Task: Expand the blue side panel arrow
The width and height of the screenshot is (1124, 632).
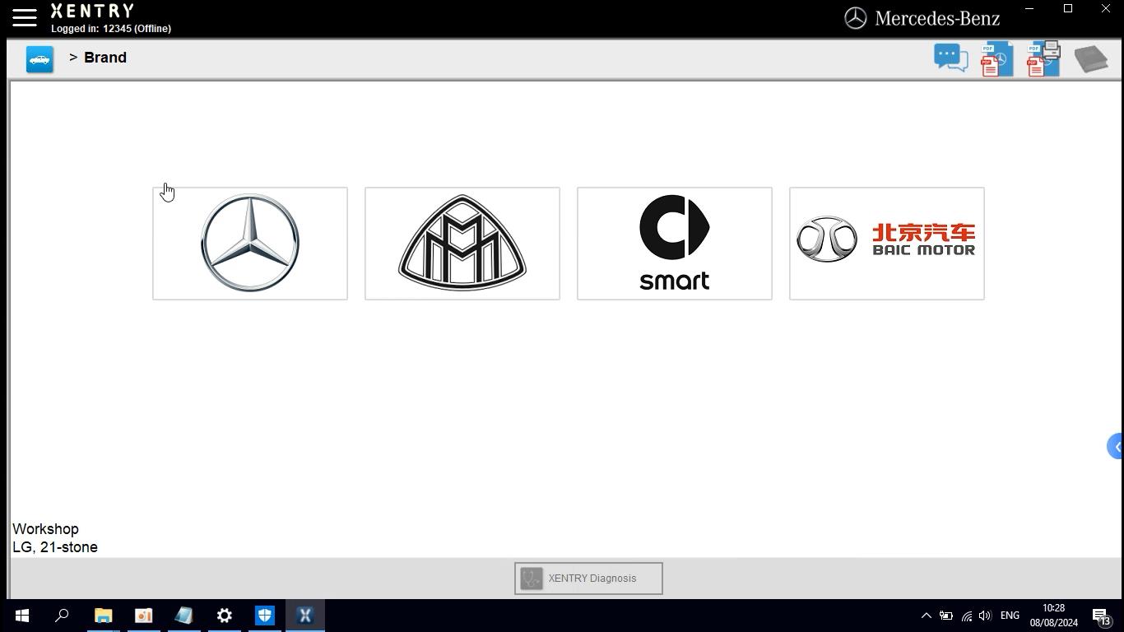Action: click(x=1116, y=447)
